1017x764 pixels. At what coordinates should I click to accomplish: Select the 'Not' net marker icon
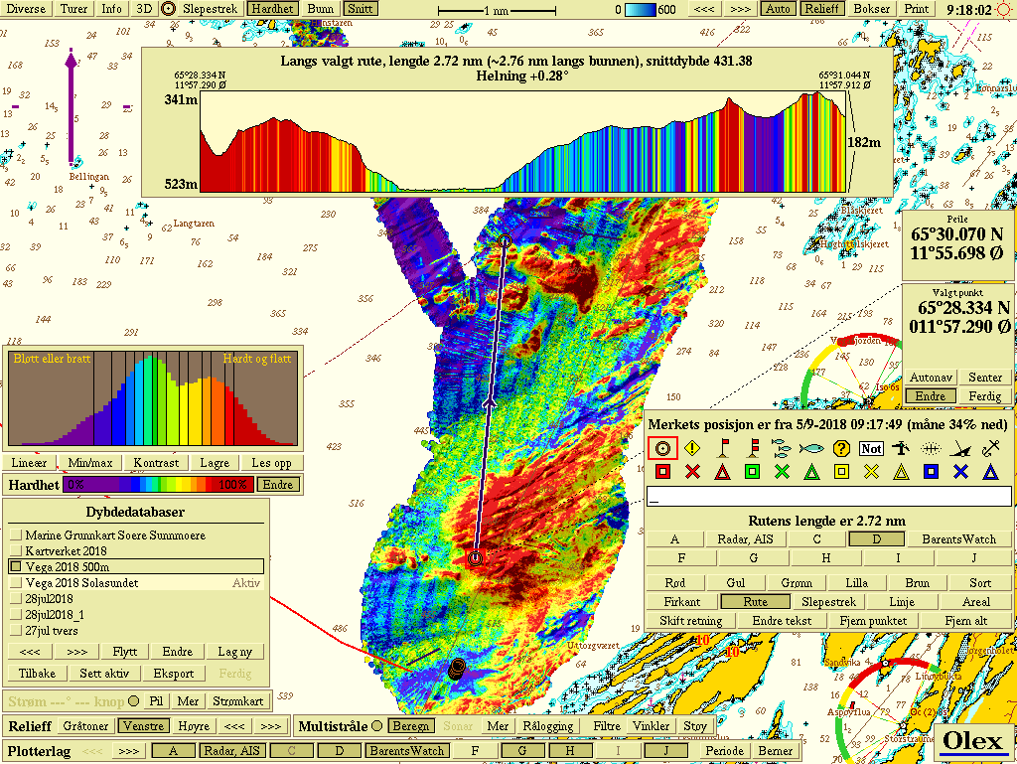point(871,448)
